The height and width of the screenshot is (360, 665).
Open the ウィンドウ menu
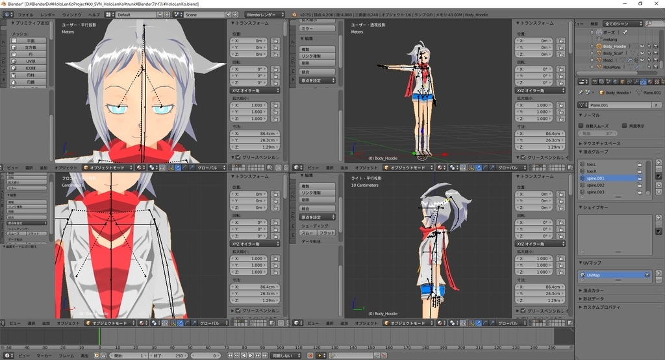click(72, 14)
